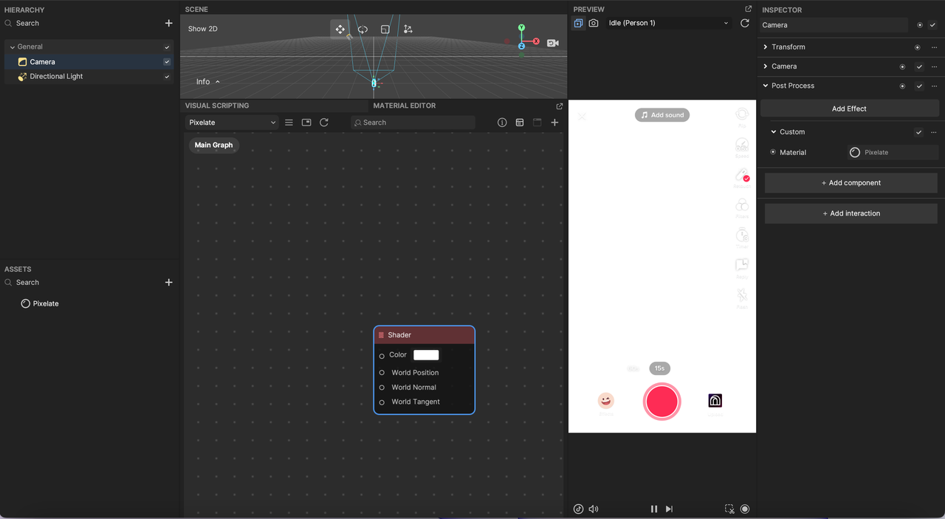Pop out the Visual Scripting panel
This screenshot has height=519, width=945.
point(560,106)
